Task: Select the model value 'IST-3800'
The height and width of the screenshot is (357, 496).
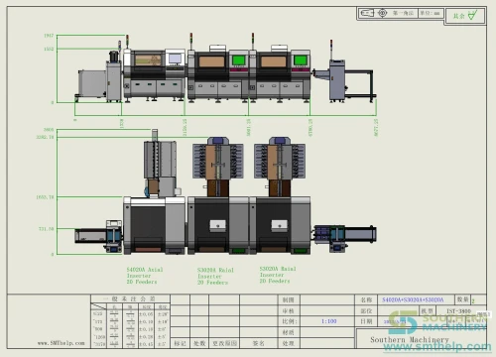Action: click(x=458, y=311)
